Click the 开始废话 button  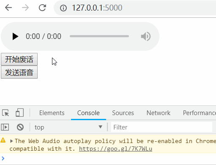coord(19,59)
